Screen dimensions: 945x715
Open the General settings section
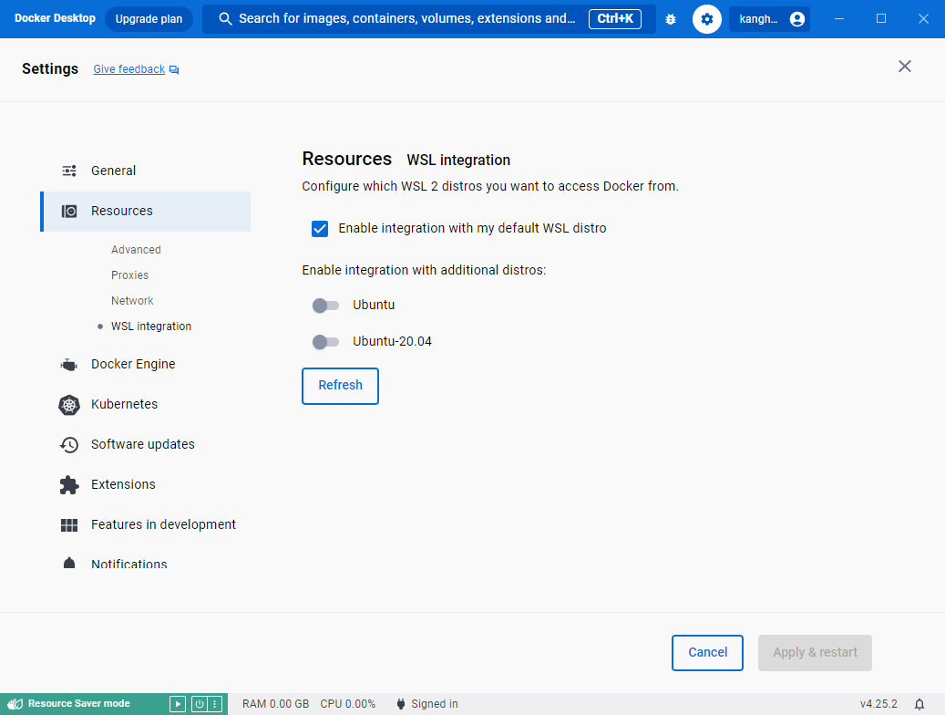tap(145, 171)
